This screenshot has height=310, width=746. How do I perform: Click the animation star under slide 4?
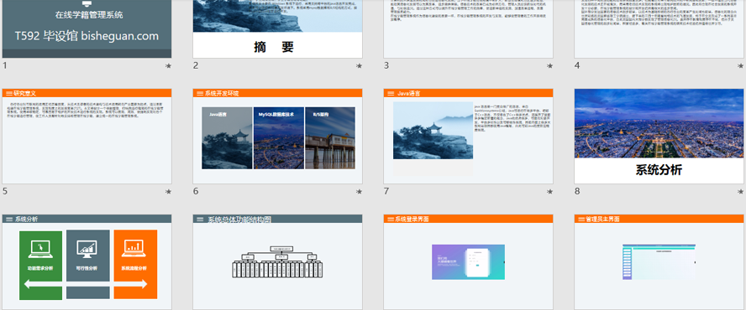(x=741, y=66)
